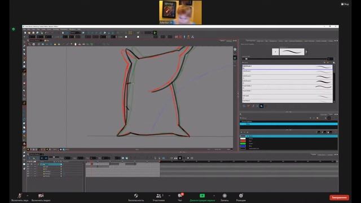Toggle visibility eye of top timeline layer
The image size is (361, 203).
28,164
